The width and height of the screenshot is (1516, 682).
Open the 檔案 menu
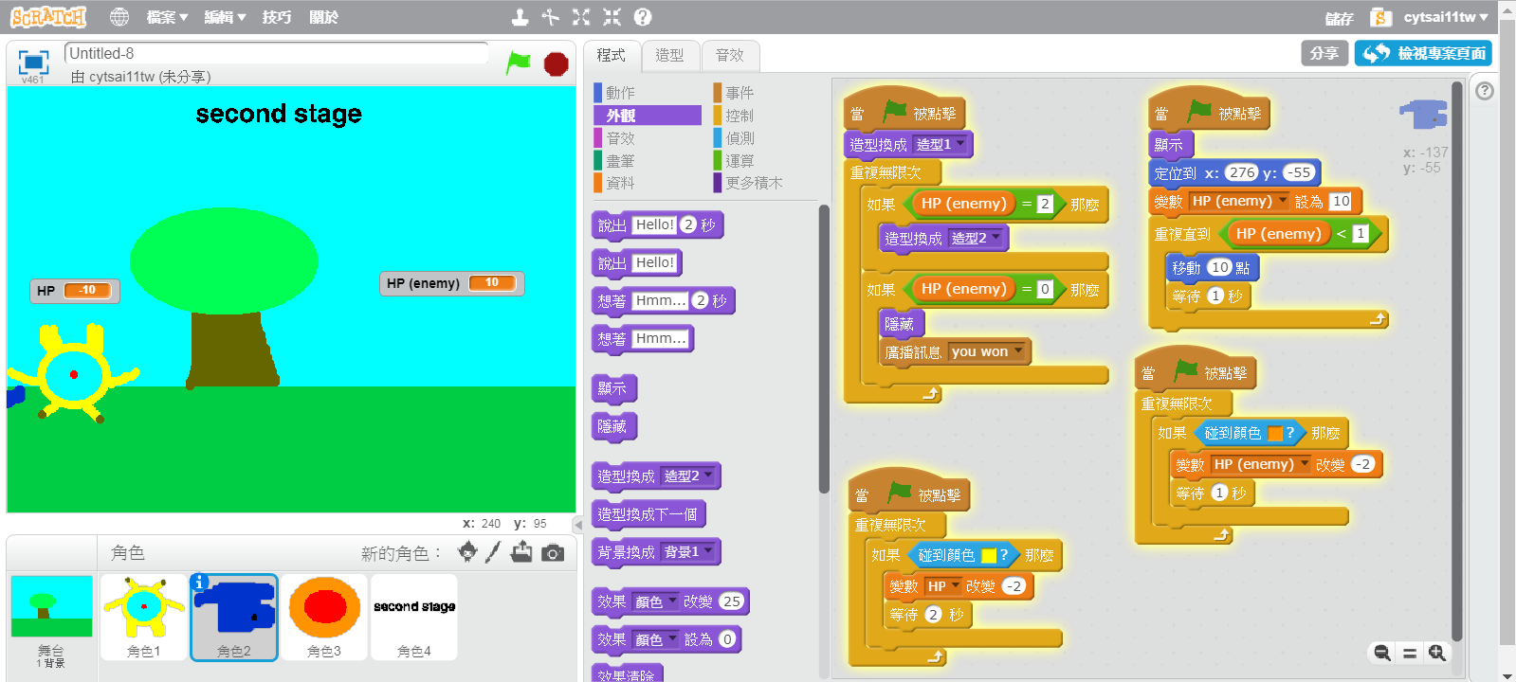[167, 17]
